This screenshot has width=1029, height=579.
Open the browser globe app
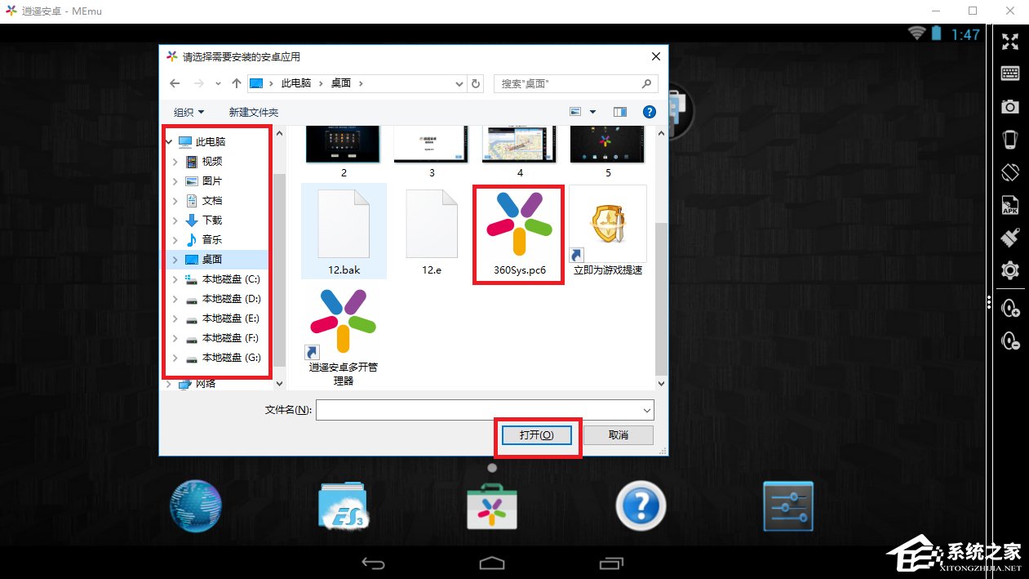(x=196, y=506)
